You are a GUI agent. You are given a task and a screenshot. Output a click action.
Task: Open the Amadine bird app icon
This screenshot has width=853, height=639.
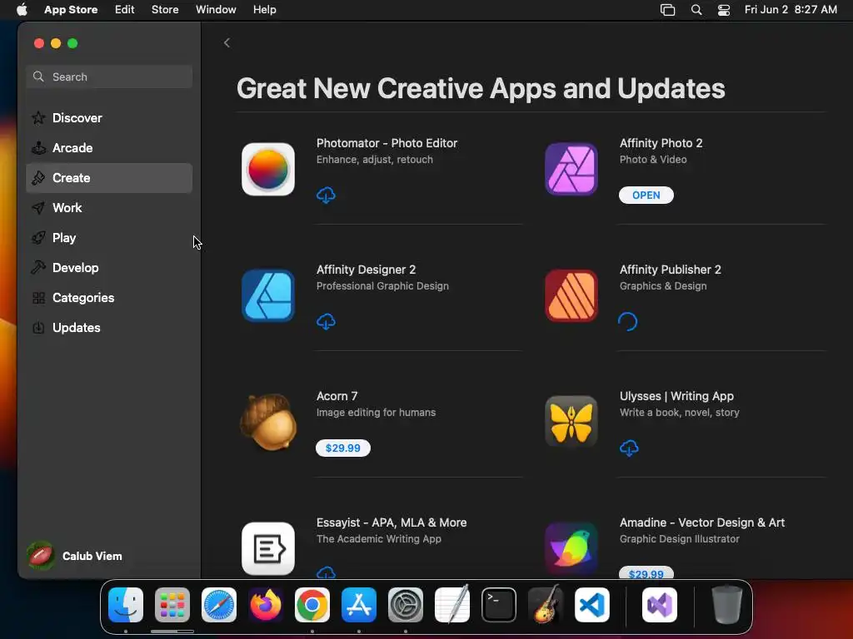click(x=571, y=549)
